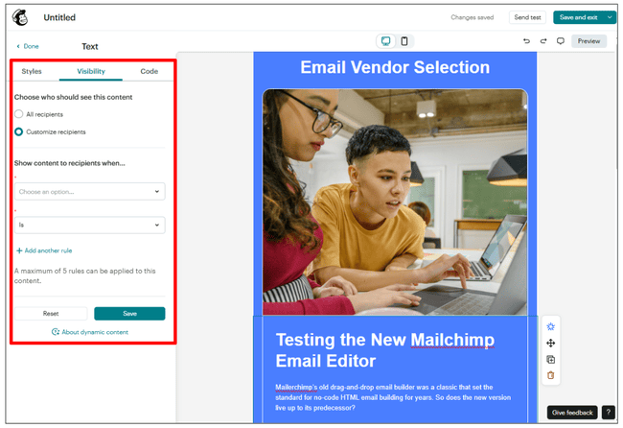The width and height of the screenshot is (623, 428).
Task: Select the coworkers at laptop image
Action: (395, 202)
